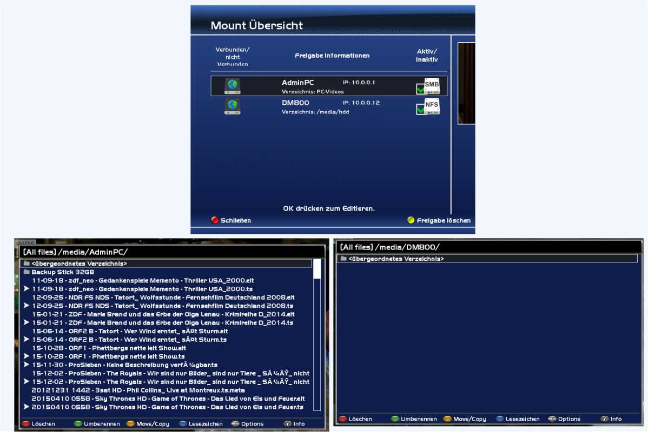Toggle the DM800 active checkmark
Image resolution: width=648 pixels, height=432 pixels.
tap(420, 109)
